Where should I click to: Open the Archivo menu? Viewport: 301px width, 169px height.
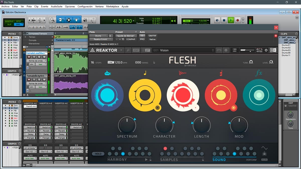pos(6,6)
